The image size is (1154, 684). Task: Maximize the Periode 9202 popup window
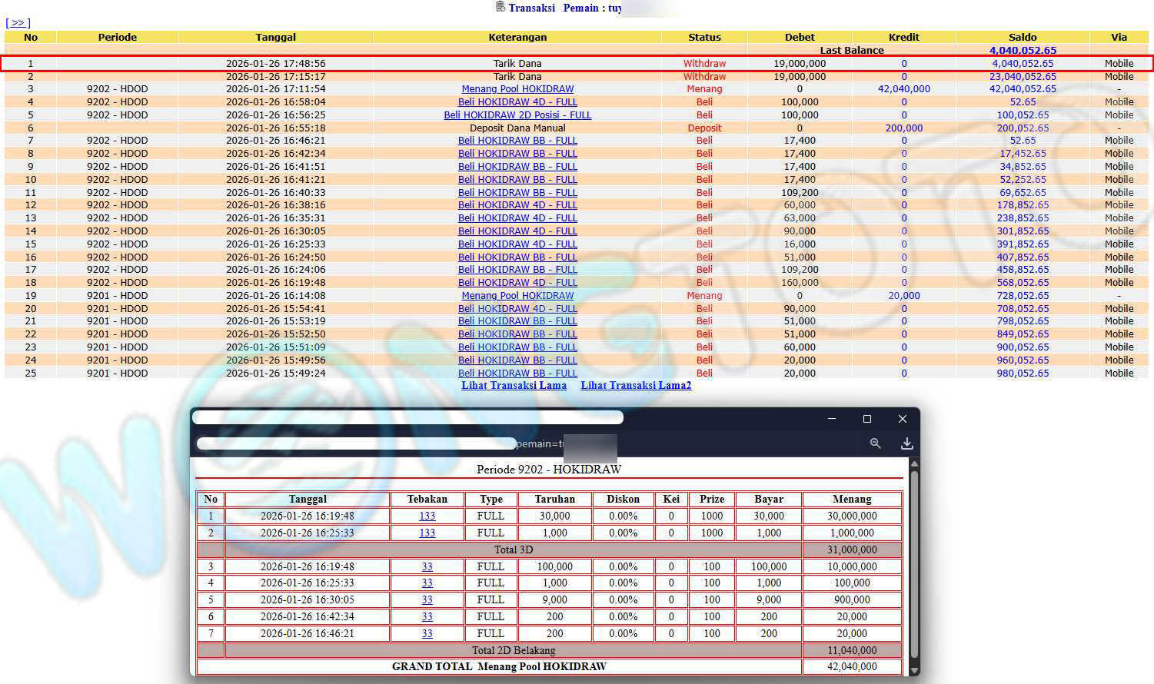867,419
